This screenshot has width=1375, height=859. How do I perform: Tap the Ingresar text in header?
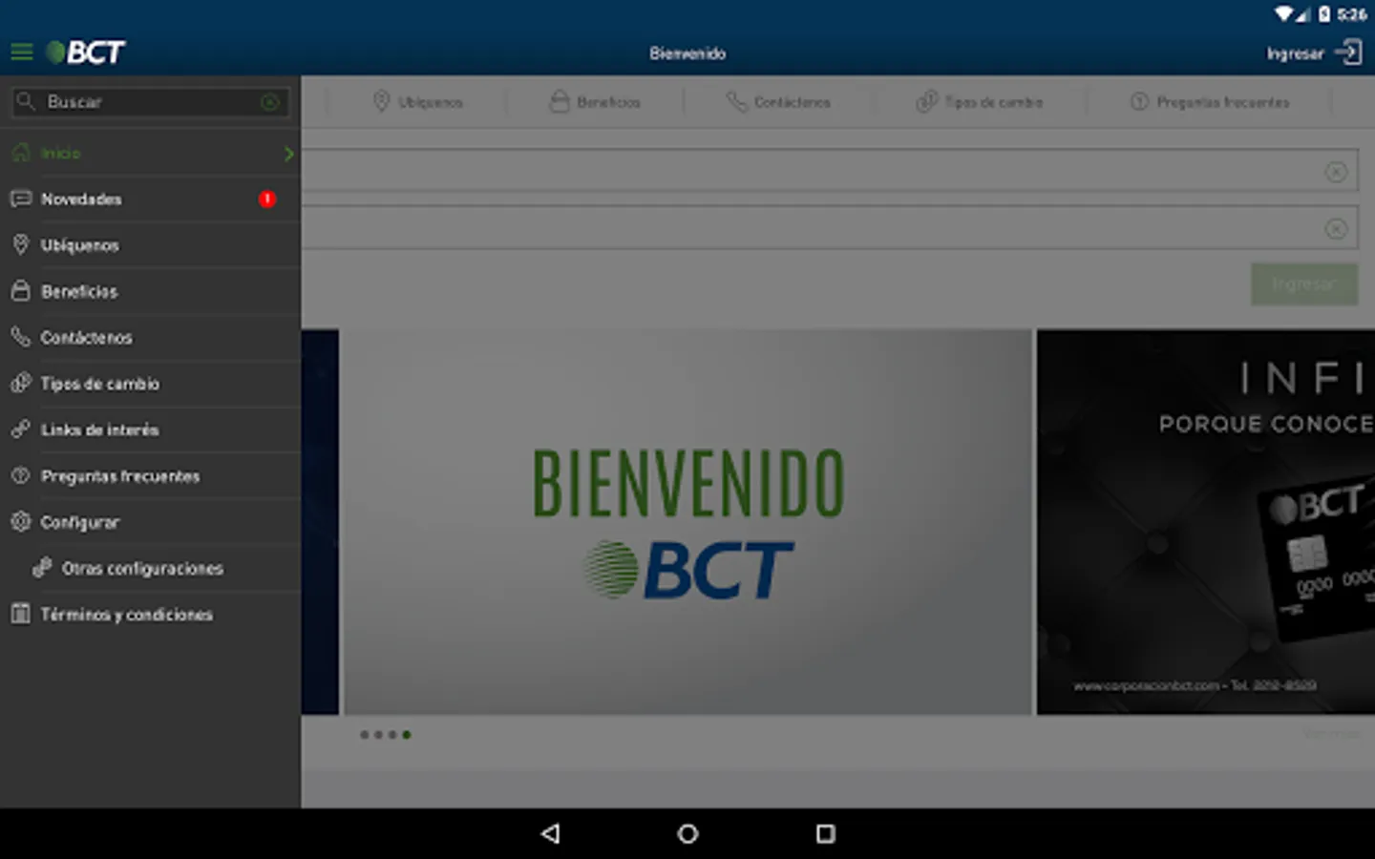pos(1295,53)
